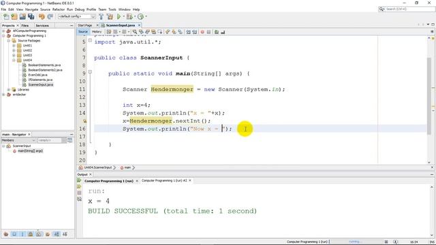
Task: Click main in the breadcrumb bar
Action: (x=127, y=168)
